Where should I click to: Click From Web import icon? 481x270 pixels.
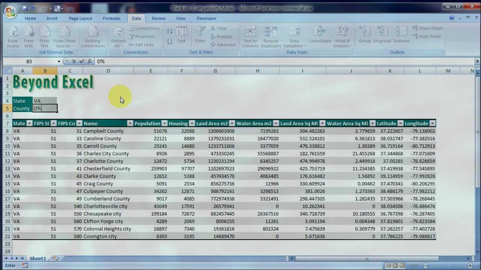(29, 37)
